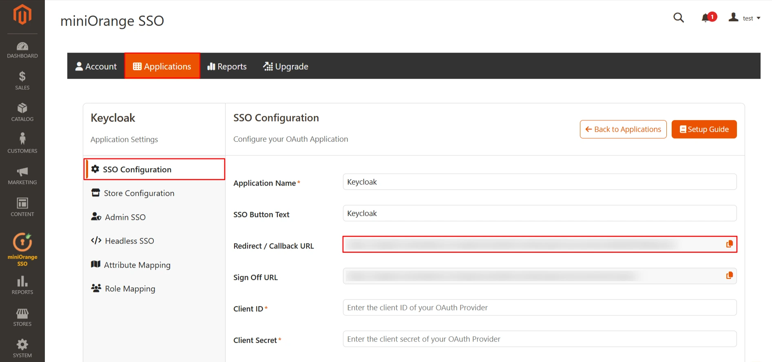The image size is (772, 362).
Task: Select Role Mapping in settings menu
Action: click(154, 289)
